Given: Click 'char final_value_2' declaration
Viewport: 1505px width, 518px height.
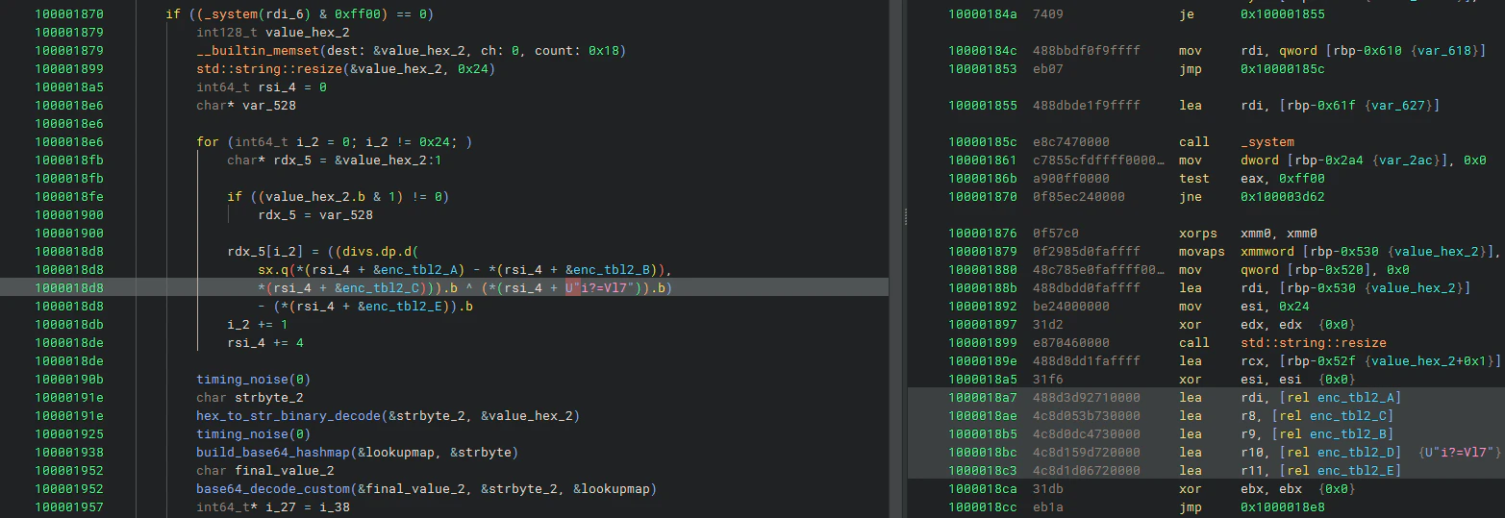Looking at the screenshot, I should point(265,471).
